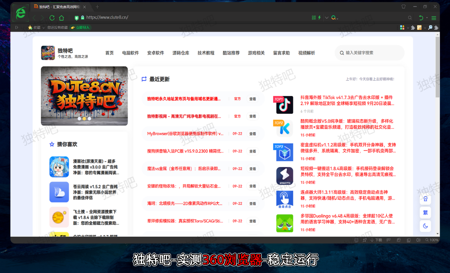Select the middle yellow carousel dot
Screen dimensions: 450x273
pyautogui.click(x=84, y=118)
